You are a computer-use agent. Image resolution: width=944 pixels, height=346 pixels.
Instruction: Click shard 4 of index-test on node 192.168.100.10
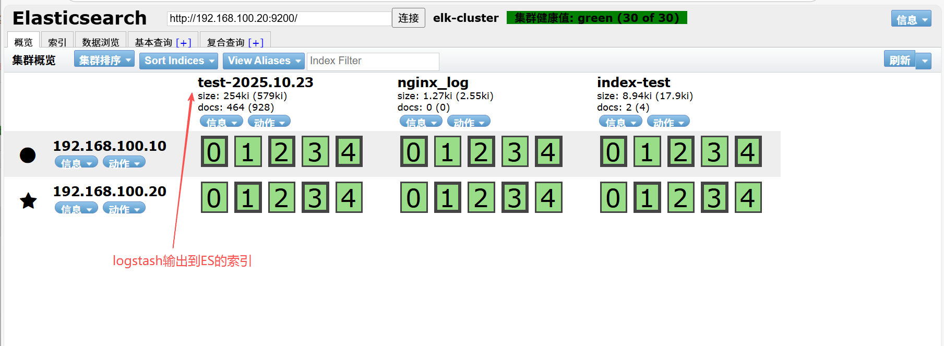tap(748, 151)
